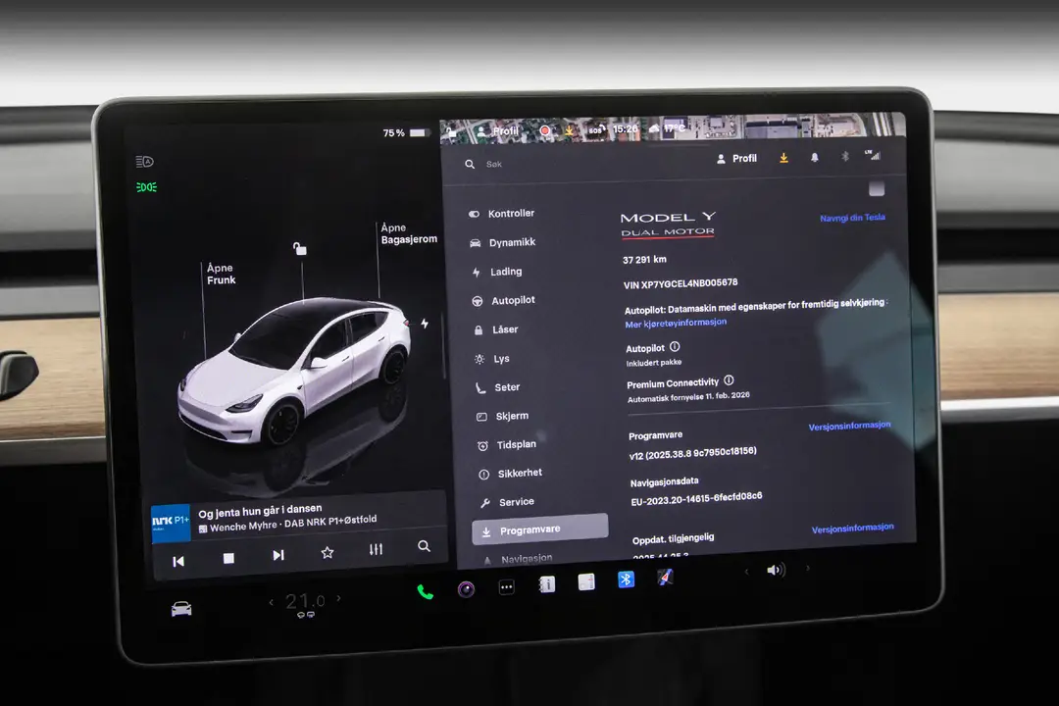Screen dimensions: 1059x706
Task: Stop the radio playback
Action: [228, 558]
